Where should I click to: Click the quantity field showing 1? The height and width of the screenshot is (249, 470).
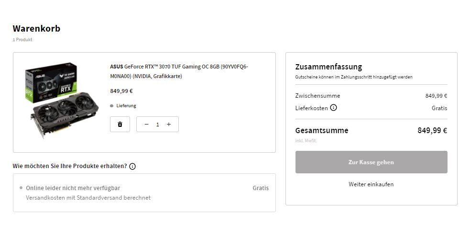pyautogui.click(x=157, y=124)
